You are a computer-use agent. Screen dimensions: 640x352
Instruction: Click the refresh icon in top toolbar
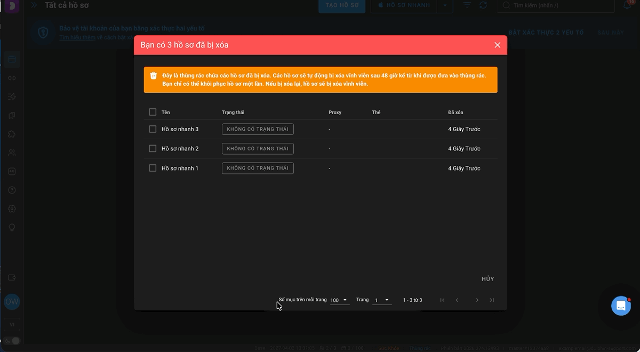pyautogui.click(x=483, y=5)
